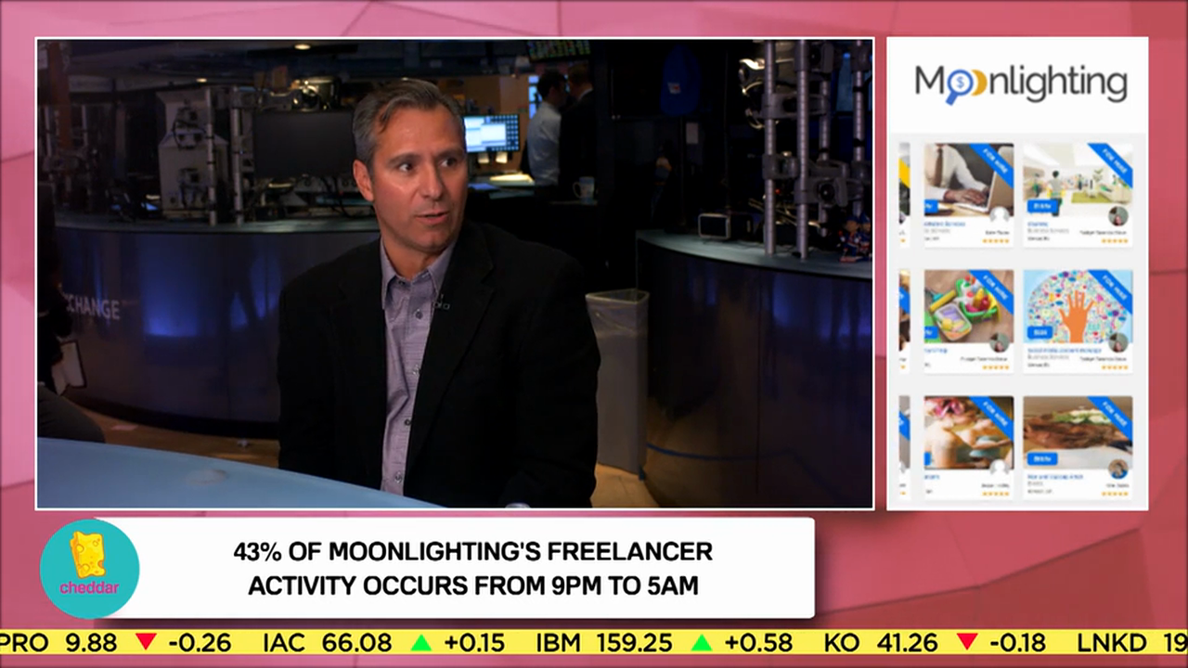This screenshot has height=668, width=1188.
Task: Open the laptop typing For Hire card
Action: pyautogui.click(x=968, y=194)
